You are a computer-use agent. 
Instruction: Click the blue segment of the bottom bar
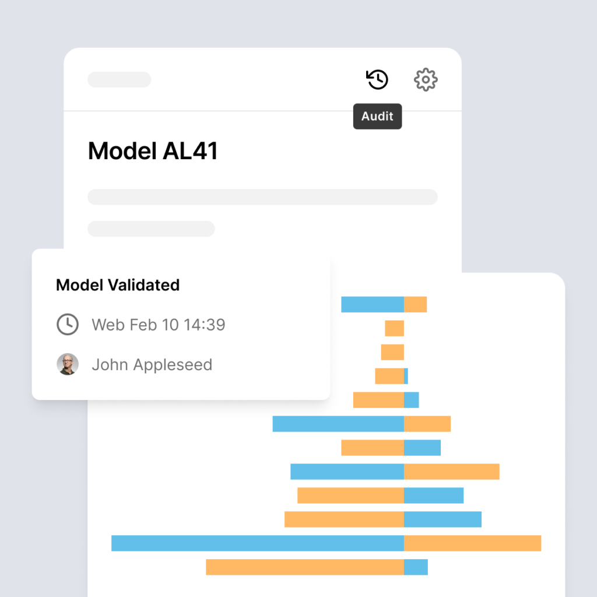click(x=416, y=567)
